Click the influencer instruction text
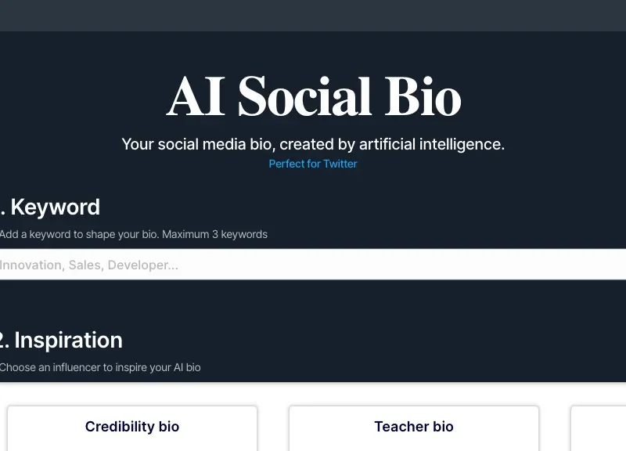 [x=100, y=367]
